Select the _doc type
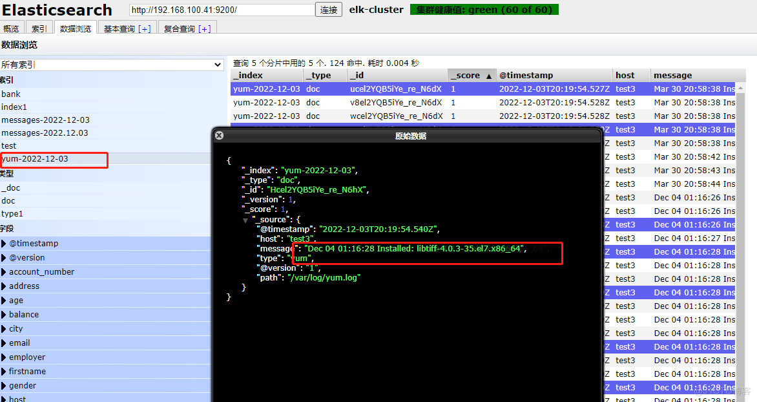 coord(10,188)
